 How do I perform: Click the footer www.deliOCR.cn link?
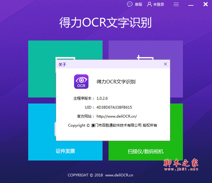click(119, 175)
